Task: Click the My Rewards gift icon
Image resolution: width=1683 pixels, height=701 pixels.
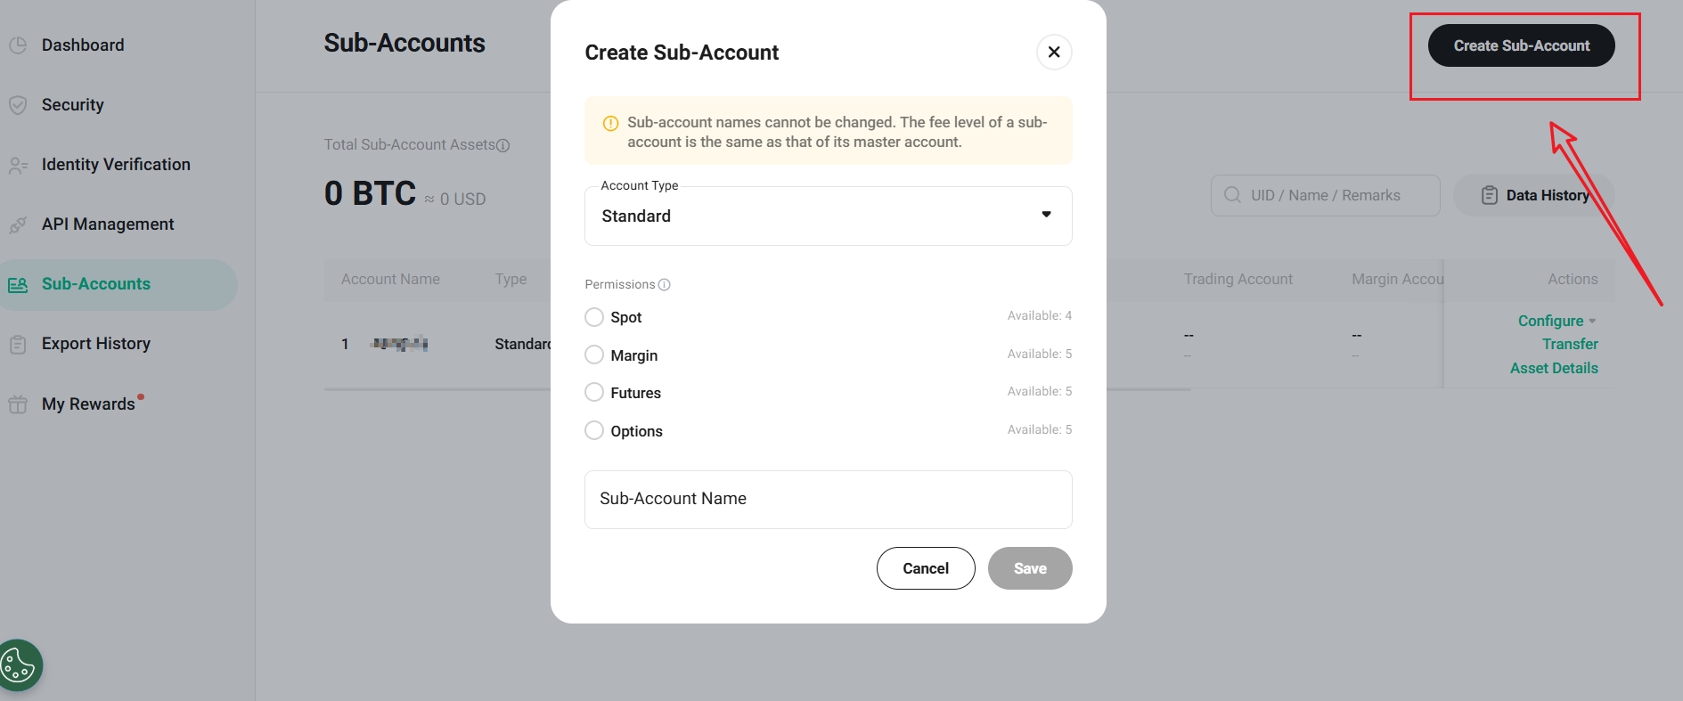Action: 18,404
